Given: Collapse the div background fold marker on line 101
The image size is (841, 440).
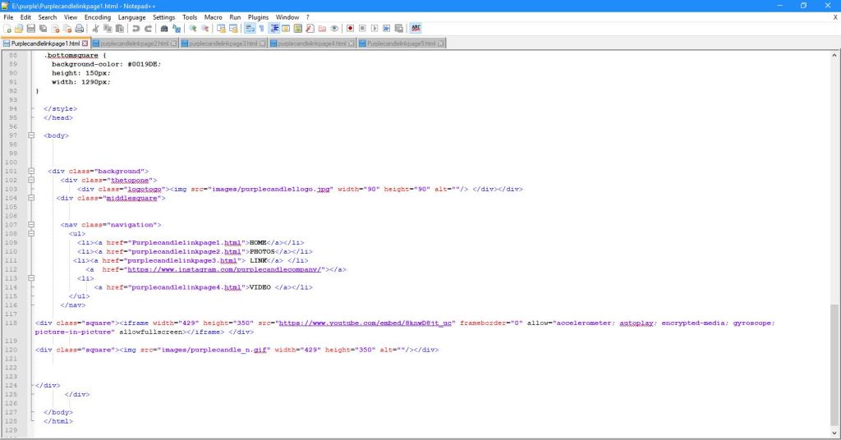Looking at the screenshot, I should (x=31, y=171).
